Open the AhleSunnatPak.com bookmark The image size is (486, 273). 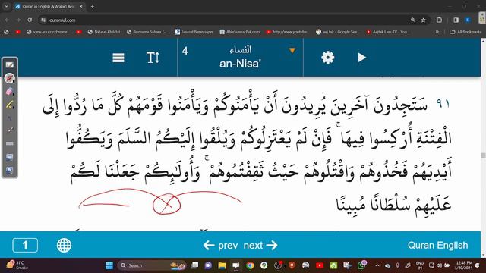tap(240, 32)
